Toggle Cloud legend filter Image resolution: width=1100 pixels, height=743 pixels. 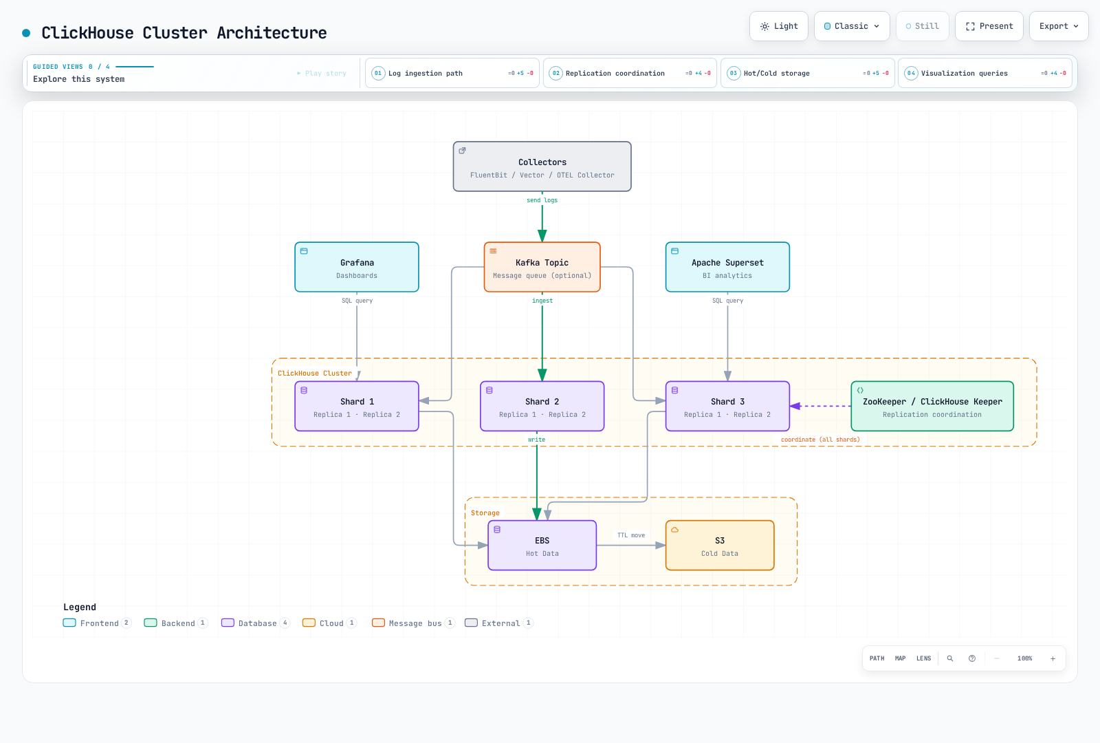point(329,623)
